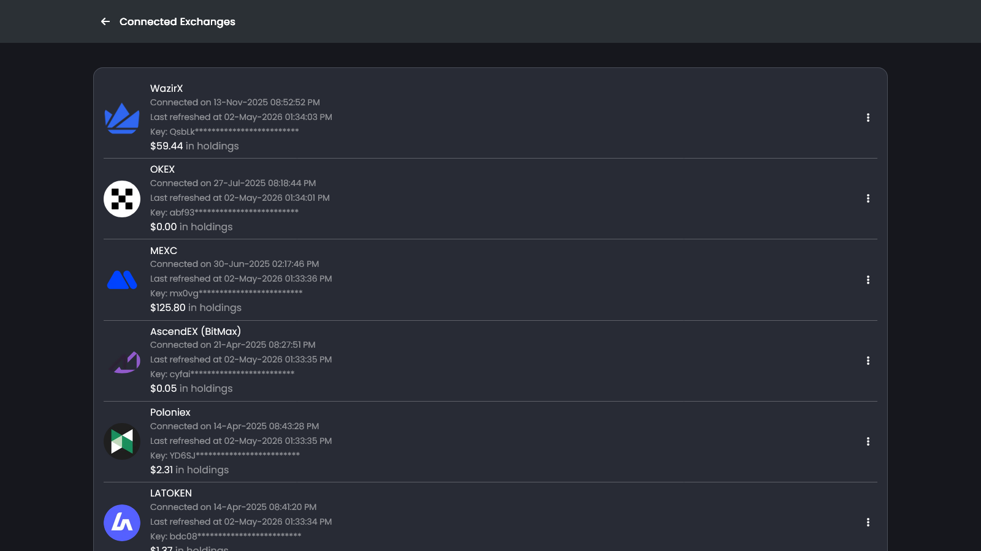Open the Poloniex three-dot menu

(868, 441)
